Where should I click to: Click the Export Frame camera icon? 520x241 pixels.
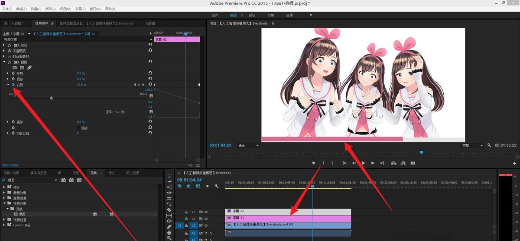click(413, 163)
